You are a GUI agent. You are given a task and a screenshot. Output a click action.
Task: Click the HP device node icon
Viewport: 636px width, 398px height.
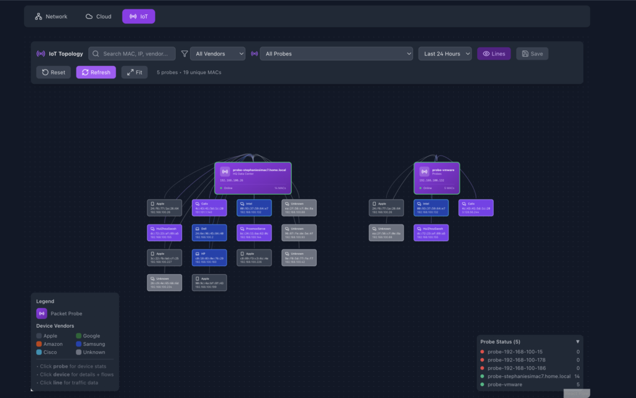pyautogui.click(x=196, y=254)
